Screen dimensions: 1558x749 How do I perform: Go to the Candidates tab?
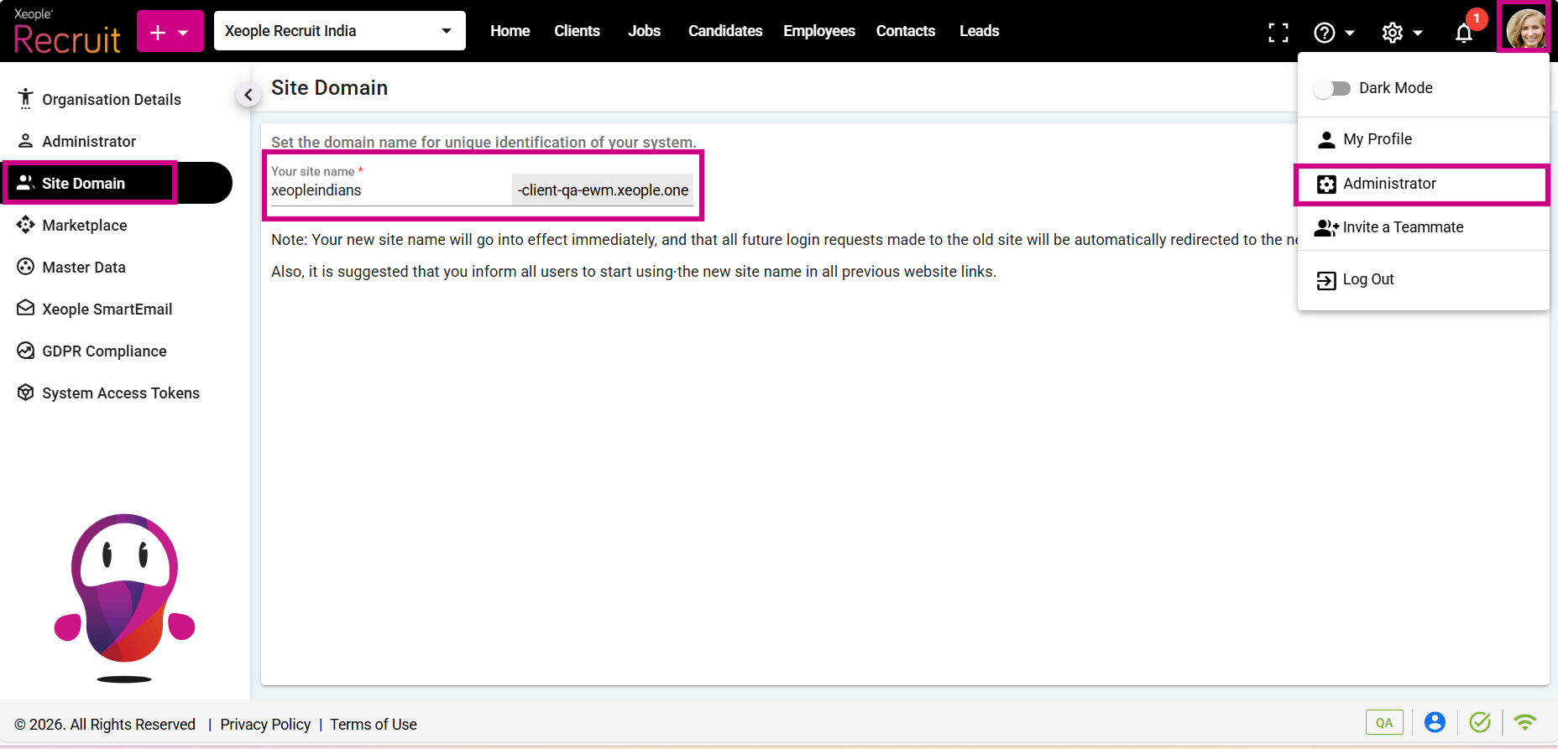click(724, 31)
